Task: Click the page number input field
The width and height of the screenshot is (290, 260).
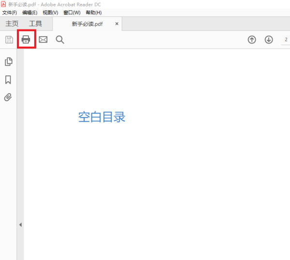Action: pos(285,40)
